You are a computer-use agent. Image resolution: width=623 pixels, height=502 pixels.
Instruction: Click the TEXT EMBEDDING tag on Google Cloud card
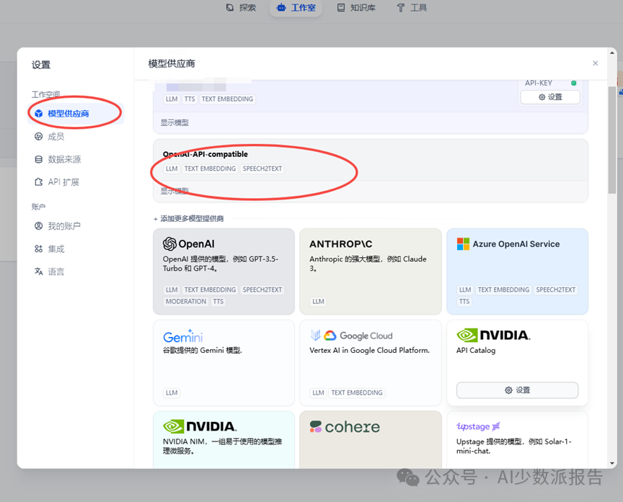click(x=357, y=393)
